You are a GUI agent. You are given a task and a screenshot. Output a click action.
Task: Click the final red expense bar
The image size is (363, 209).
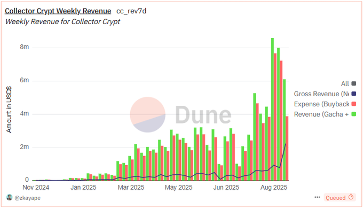point(287,148)
